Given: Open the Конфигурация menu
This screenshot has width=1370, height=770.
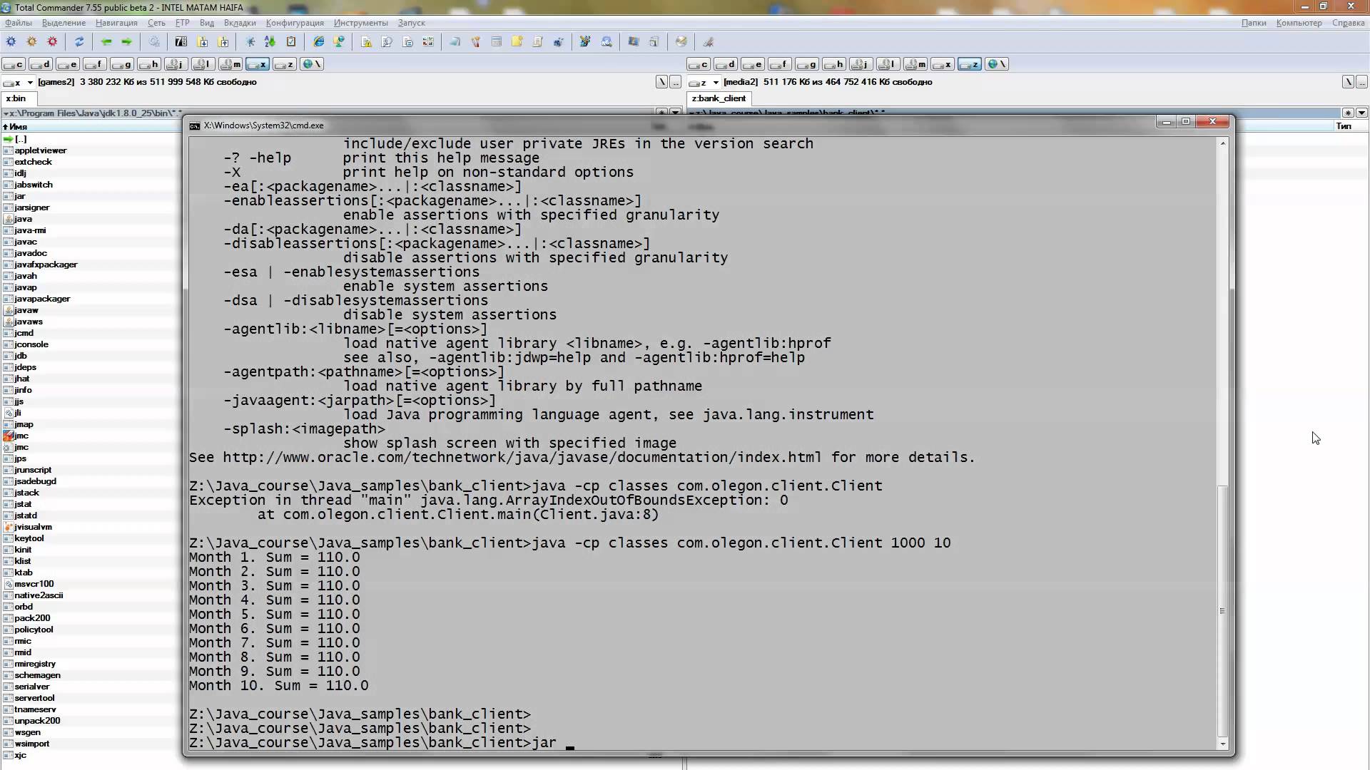Looking at the screenshot, I should coord(294,23).
